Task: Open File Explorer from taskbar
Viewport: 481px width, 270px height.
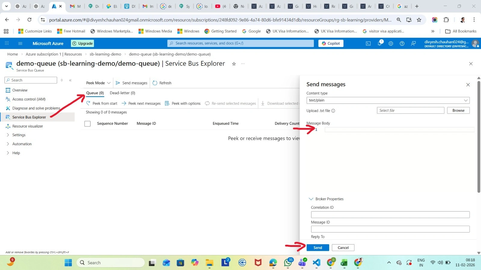Action: coord(210,263)
